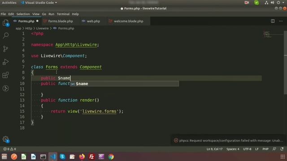Open the Go menu
The height and width of the screenshot is (161, 287).
pyautogui.click(x=44, y=14)
